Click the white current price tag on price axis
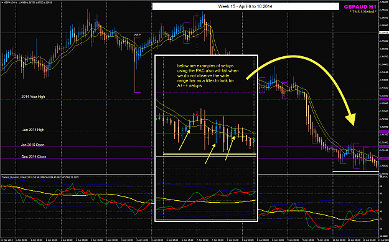The image size is (389, 242). pyautogui.click(x=384, y=32)
